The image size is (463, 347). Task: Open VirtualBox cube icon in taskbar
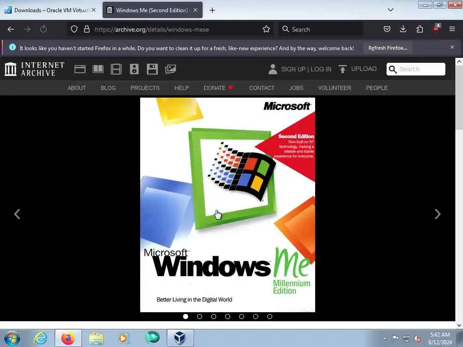click(180, 338)
